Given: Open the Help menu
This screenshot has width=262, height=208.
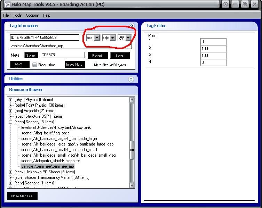Looking at the screenshot, I should [x=47, y=15].
